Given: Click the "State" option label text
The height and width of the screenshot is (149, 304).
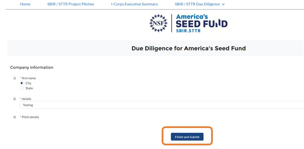Looking at the screenshot, I should pos(29,88).
